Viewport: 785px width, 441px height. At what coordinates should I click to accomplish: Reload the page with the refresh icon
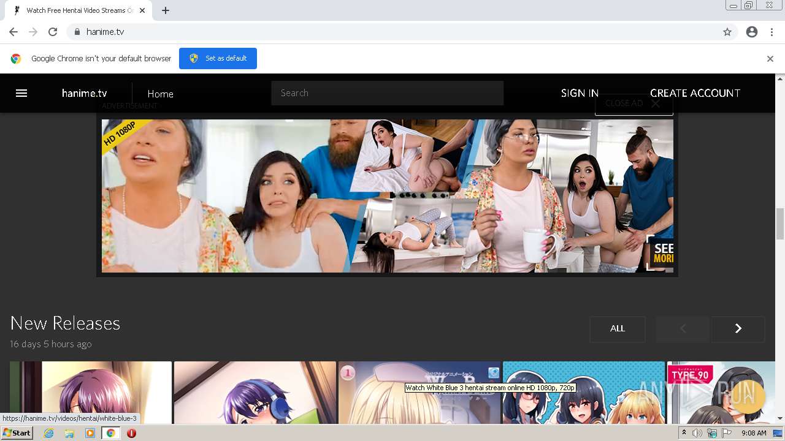pyautogui.click(x=53, y=32)
